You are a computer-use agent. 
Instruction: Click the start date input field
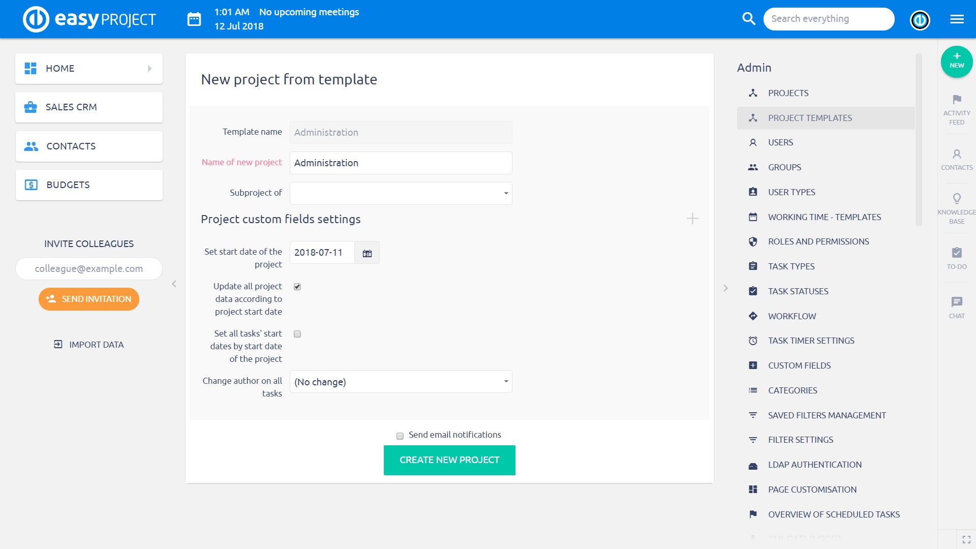tap(322, 253)
